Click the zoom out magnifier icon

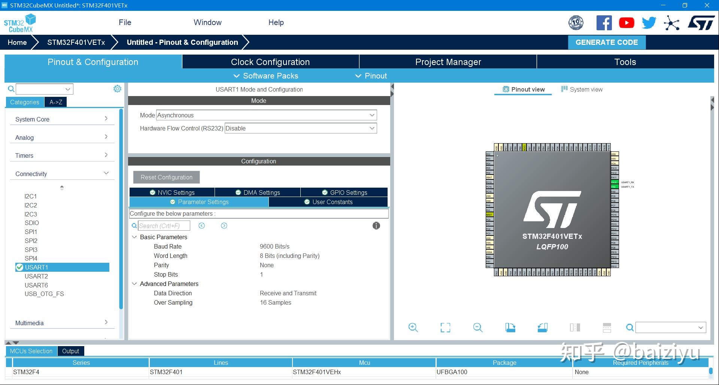pyautogui.click(x=478, y=328)
